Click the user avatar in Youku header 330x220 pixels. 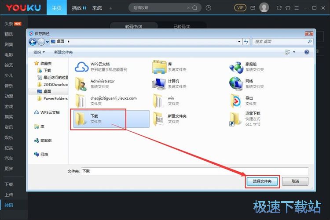tap(264, 7)
